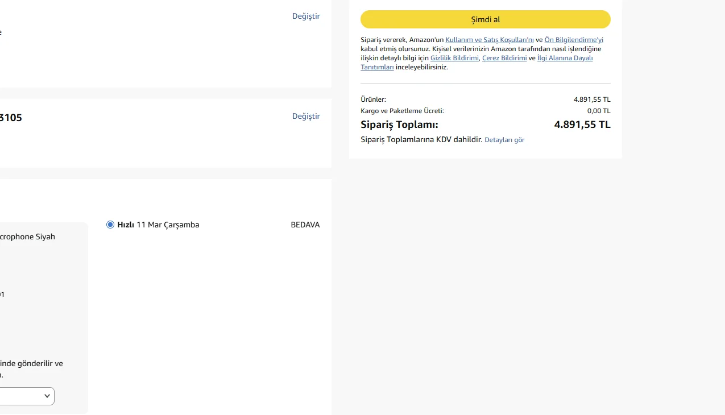Open the Gizlilik Bildirimi link
725x415 pixels.
click(x=454, y=58)
